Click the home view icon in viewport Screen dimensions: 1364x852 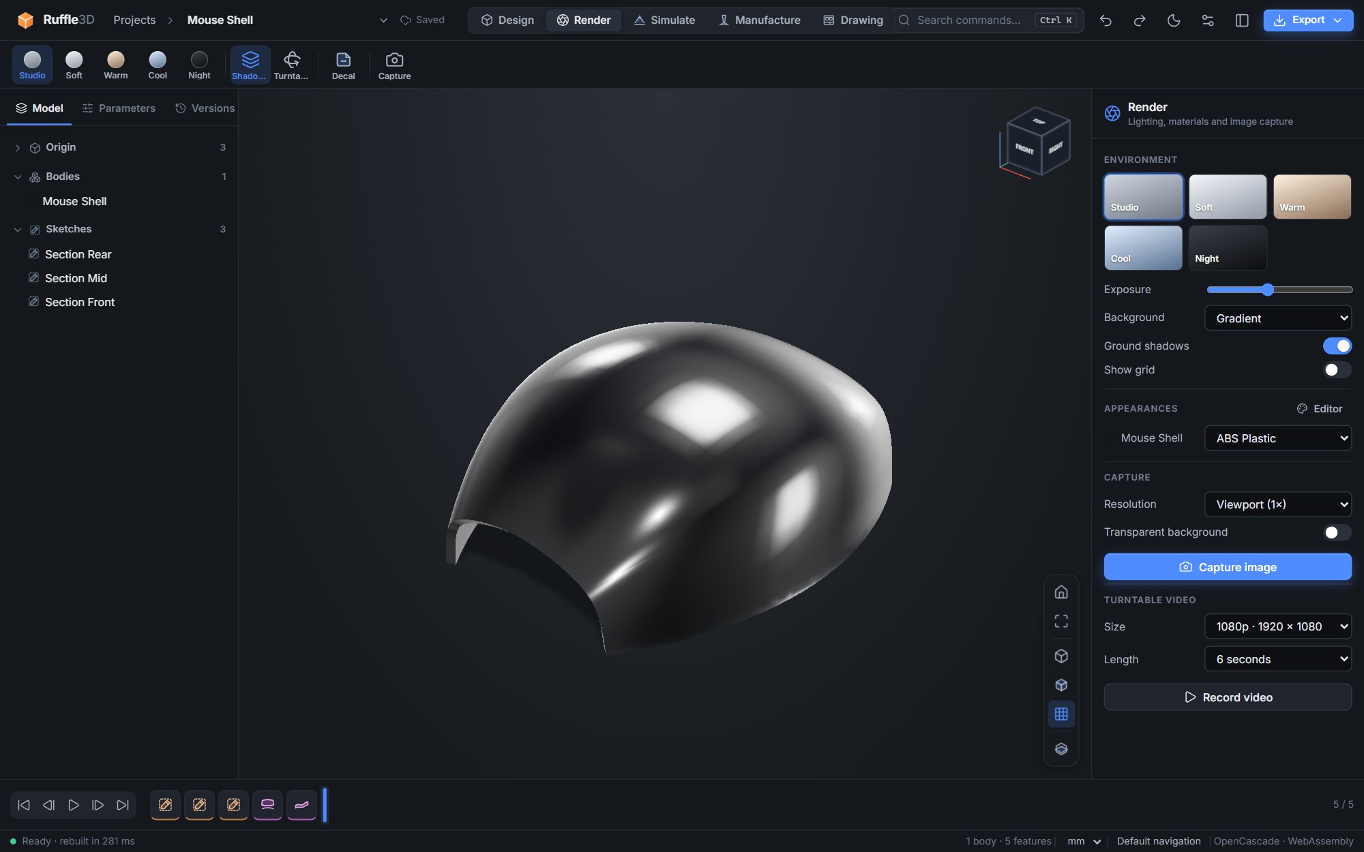coord(1061,592)
